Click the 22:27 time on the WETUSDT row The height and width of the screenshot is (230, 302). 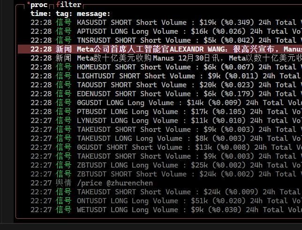(x=41, y=210)
